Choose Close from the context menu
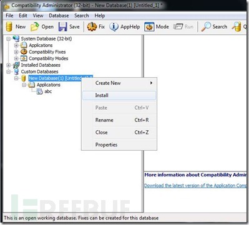 119,132
